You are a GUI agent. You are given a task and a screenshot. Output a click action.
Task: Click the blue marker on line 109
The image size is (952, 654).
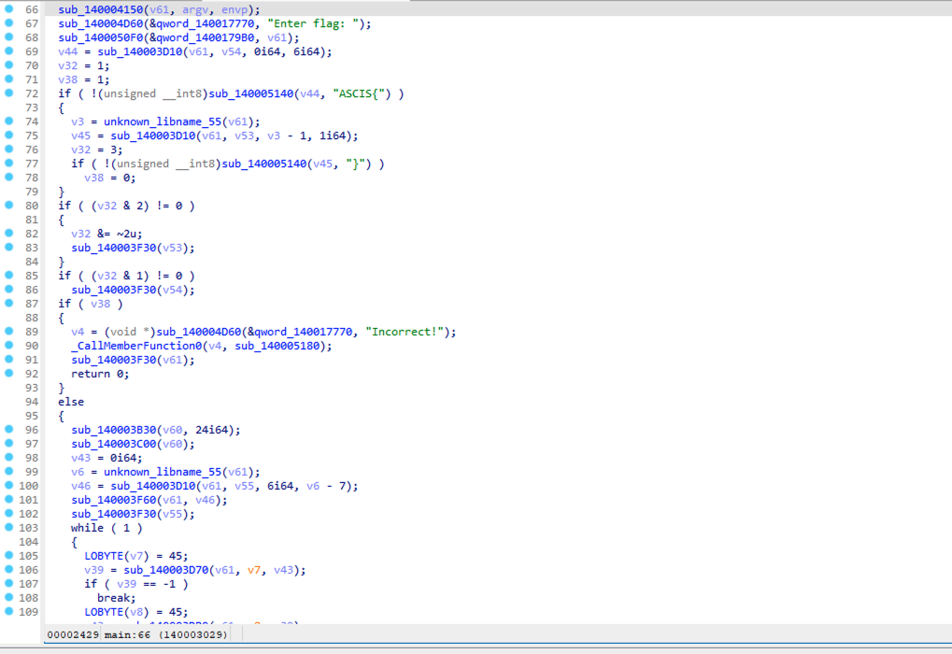8,612
